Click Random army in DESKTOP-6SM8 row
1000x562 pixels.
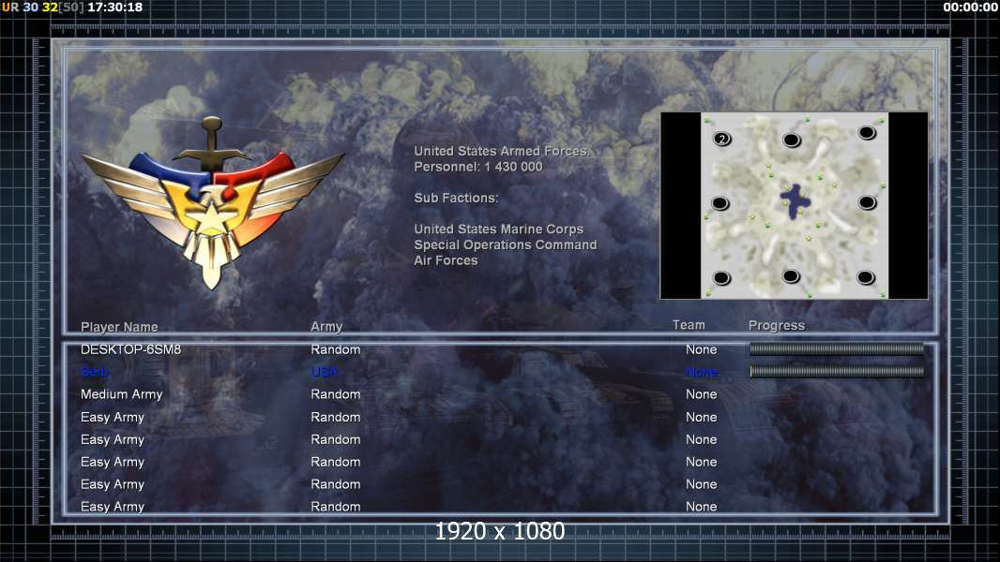tap(336, 349)
